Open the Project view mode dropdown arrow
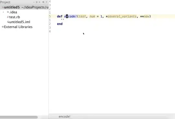 click(x=34, y=2)
